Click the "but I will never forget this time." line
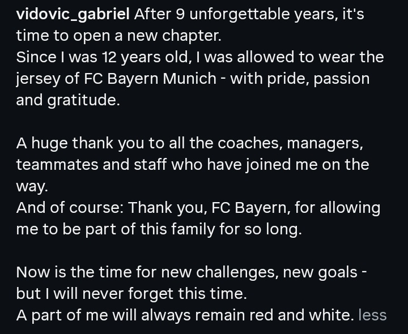 click(x=131, y=294)
